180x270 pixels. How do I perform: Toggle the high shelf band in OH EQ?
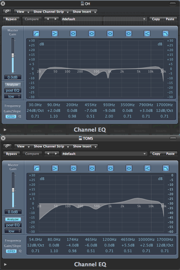(x=147, y=34)
